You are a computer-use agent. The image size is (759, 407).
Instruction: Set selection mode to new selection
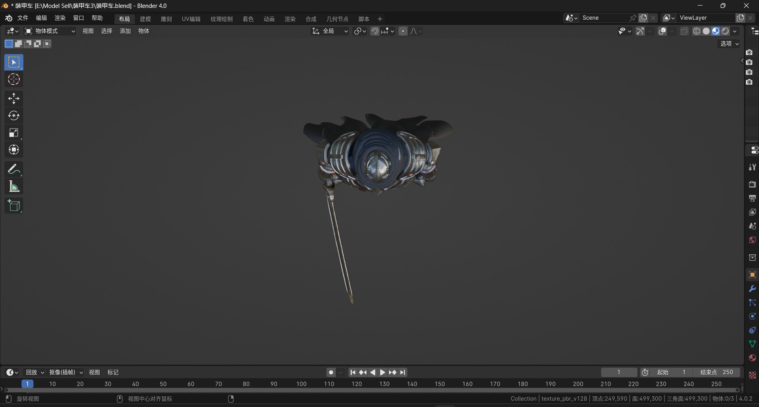coord(9,44)
